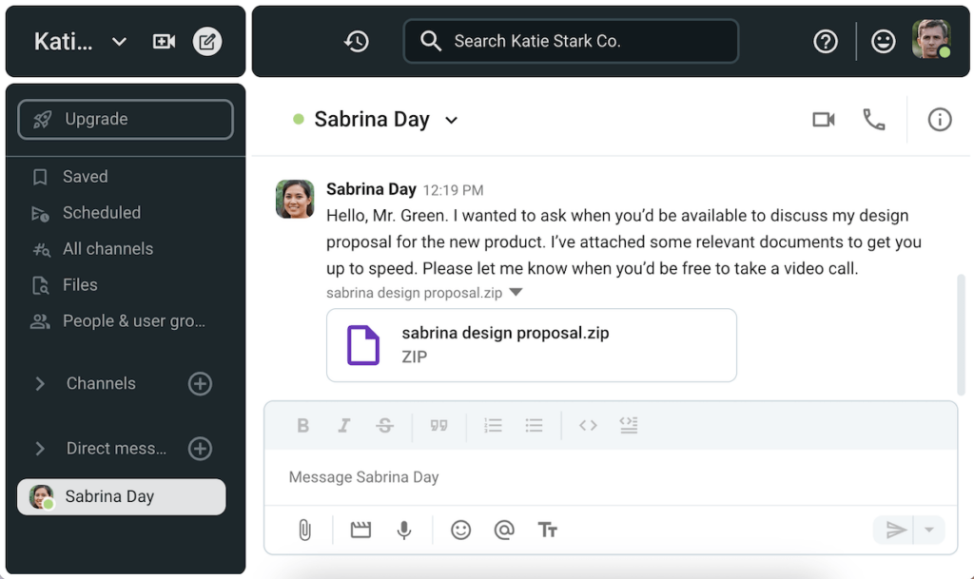Expand the Channels section in the sidebar

point(40,383)
